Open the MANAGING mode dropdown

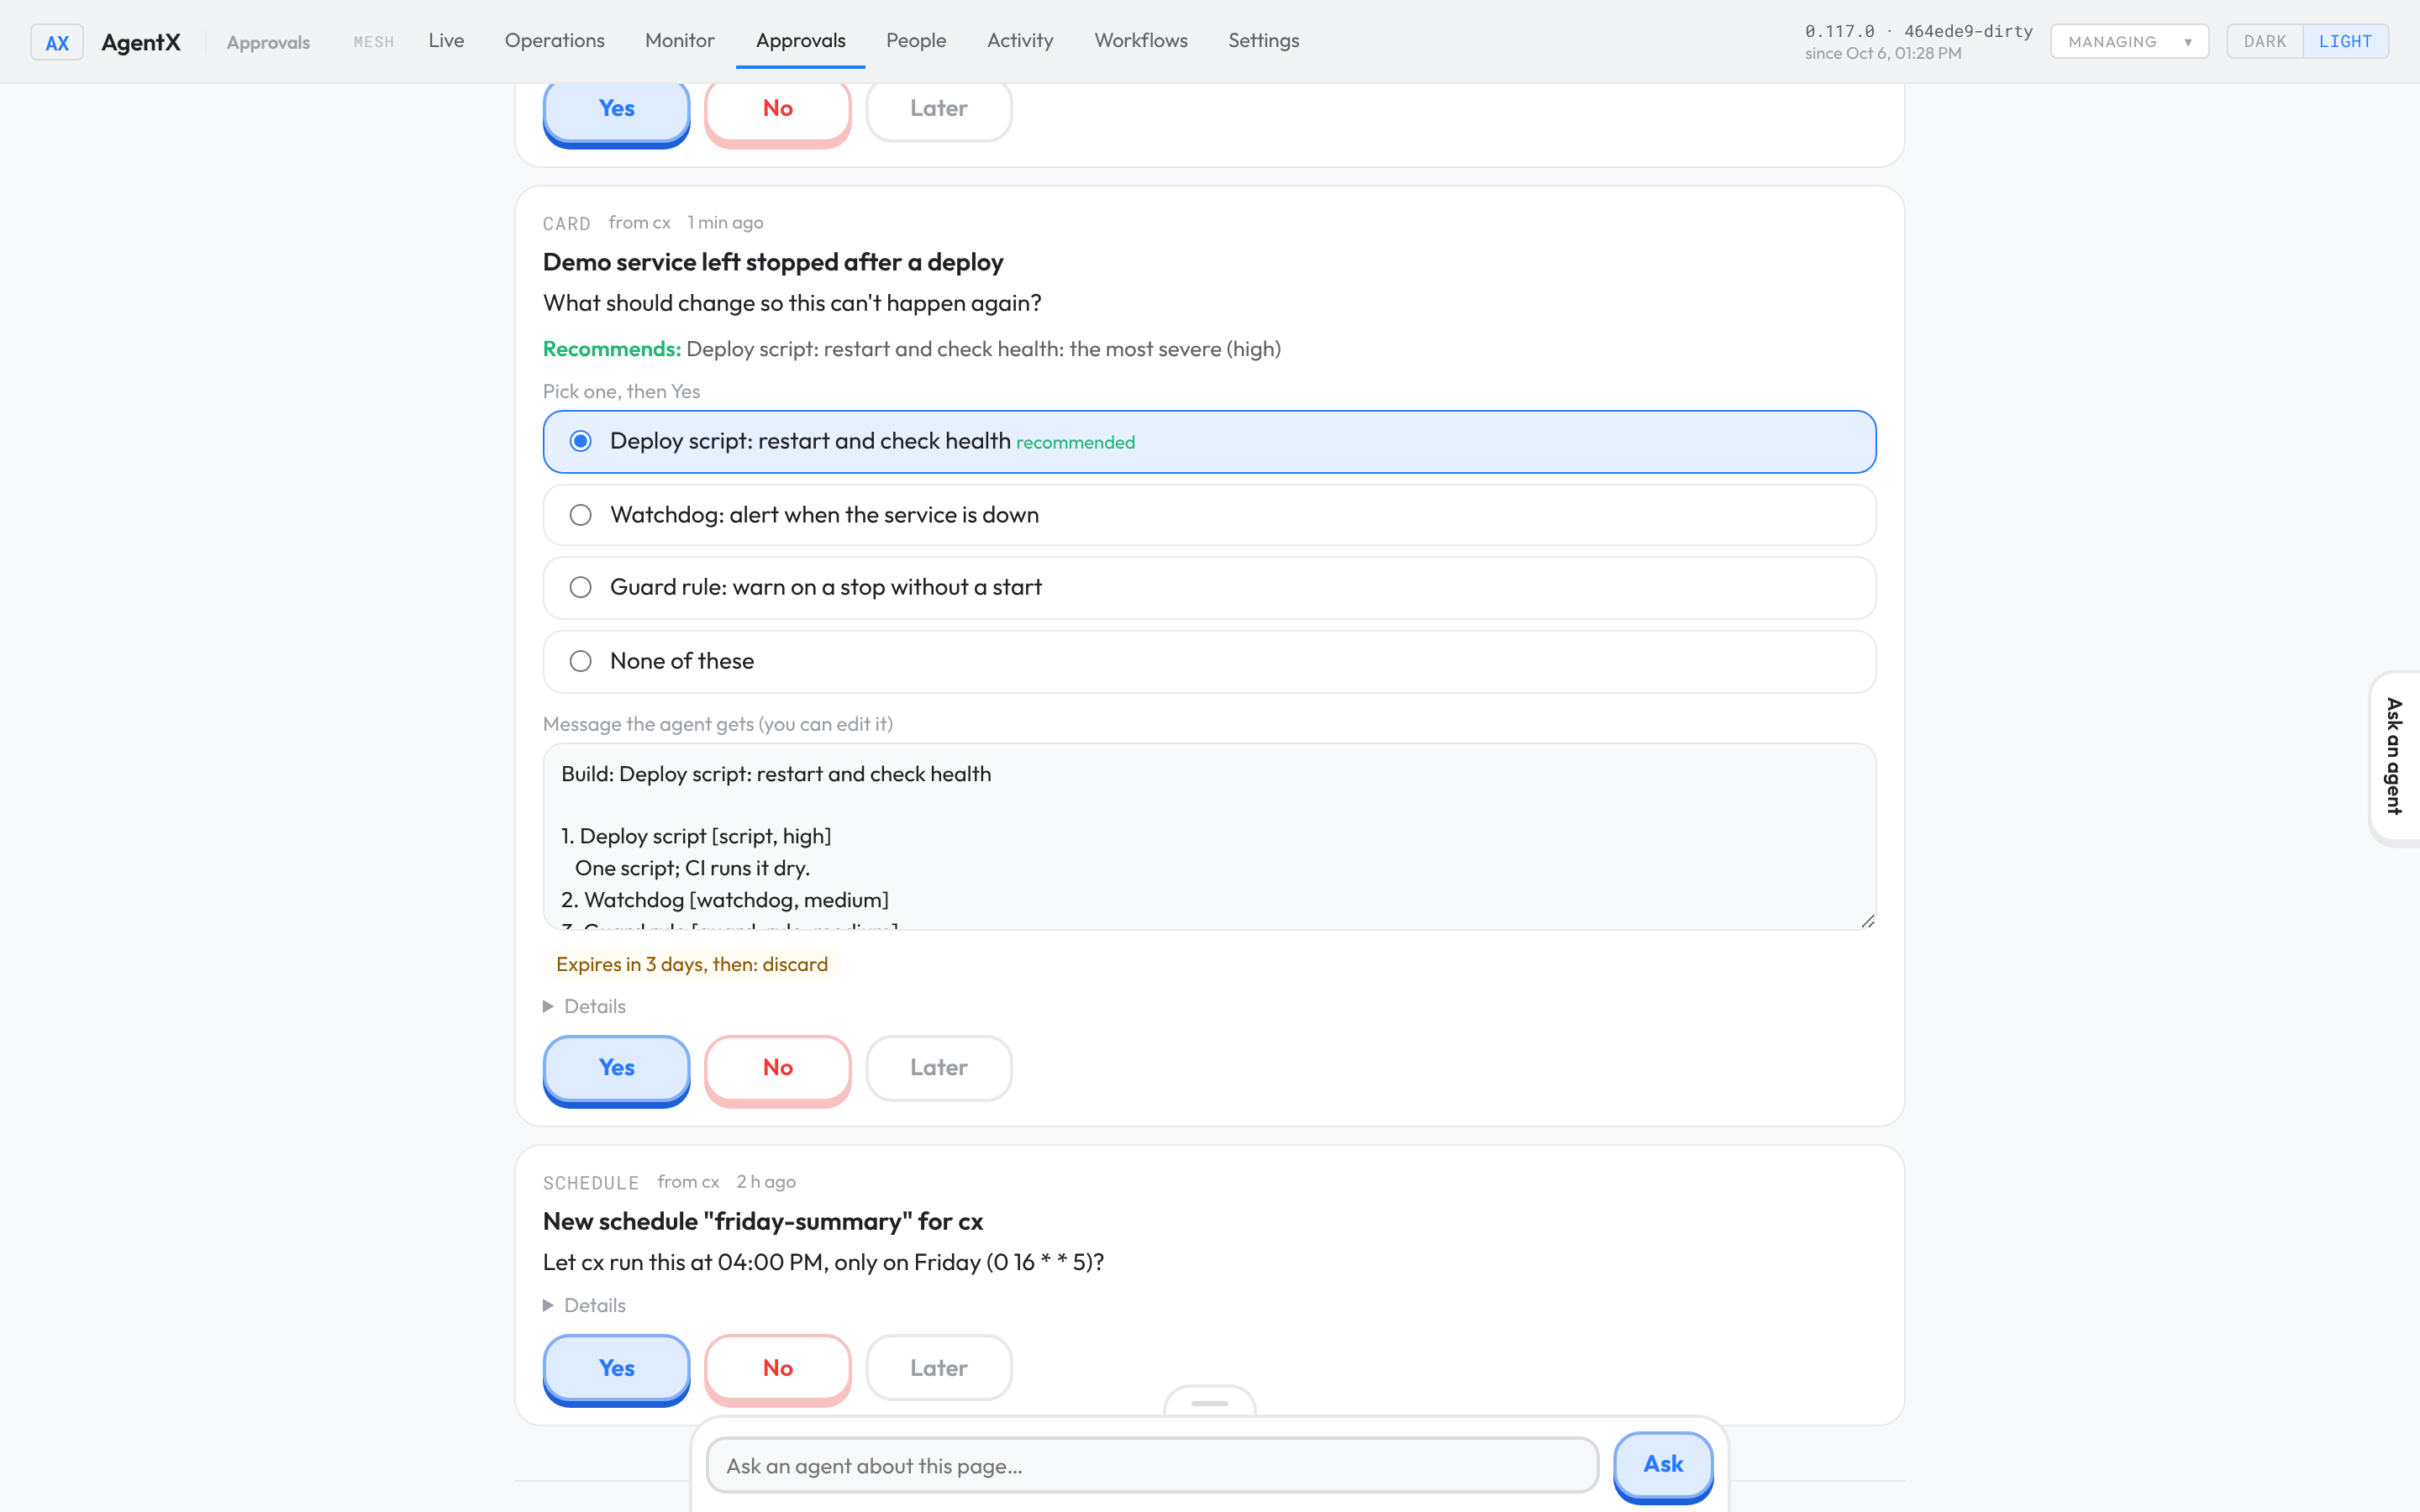[2129, 41]
